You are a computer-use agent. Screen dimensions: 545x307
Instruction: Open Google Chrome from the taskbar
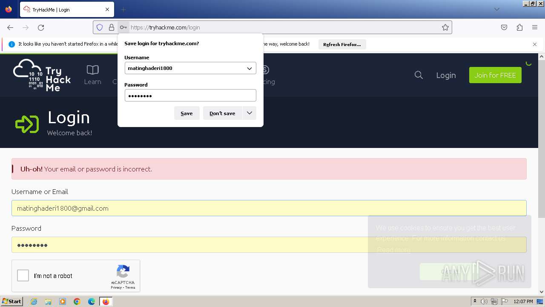pyautogui.click(x=77, y=301)
